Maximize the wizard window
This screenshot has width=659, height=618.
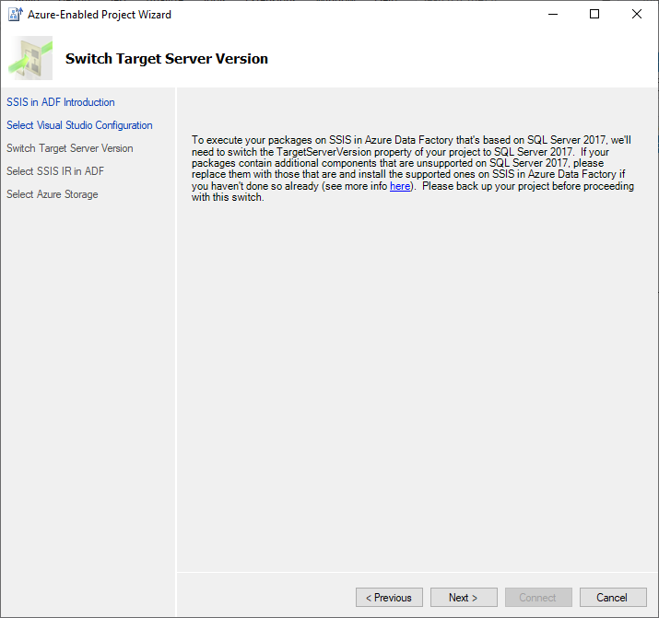(594, 14)
